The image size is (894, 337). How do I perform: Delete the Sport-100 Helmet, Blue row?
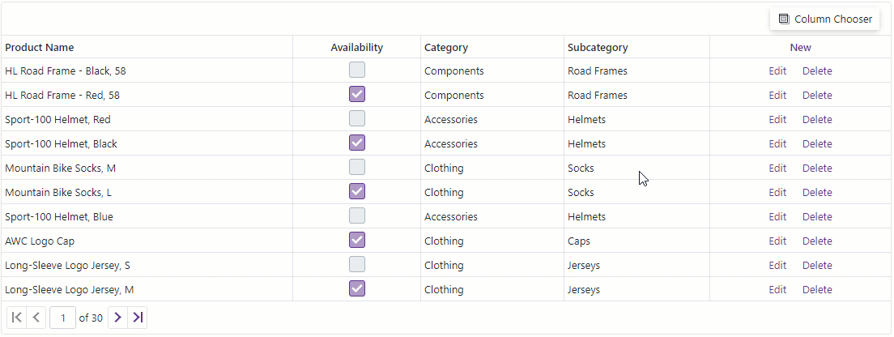pos(817,216)
